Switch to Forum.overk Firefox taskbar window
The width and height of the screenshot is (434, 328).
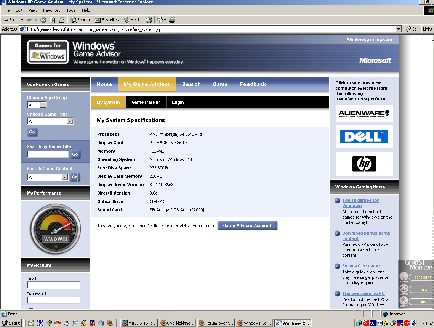(x=216, y=323)
